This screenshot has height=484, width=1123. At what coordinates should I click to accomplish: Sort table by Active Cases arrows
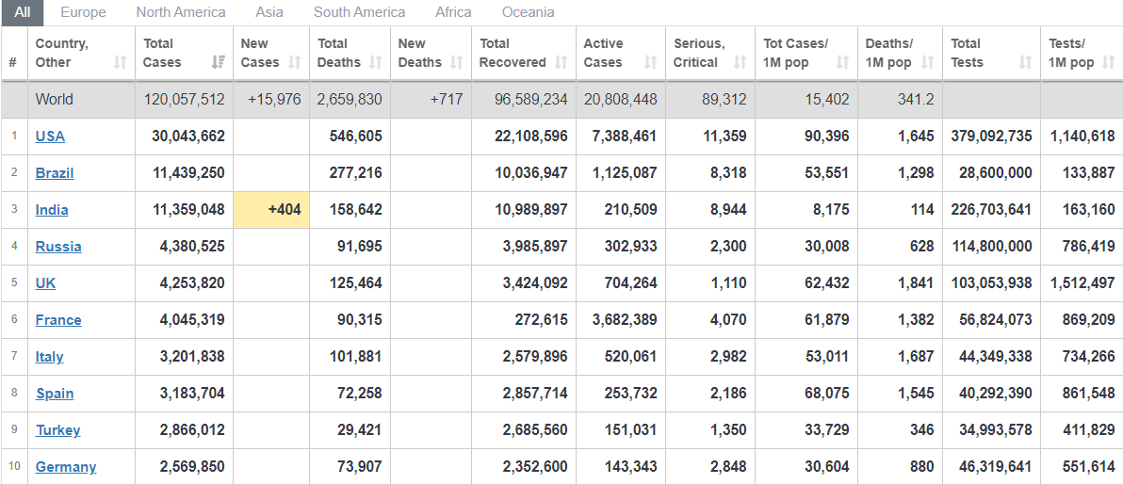pyautogui.click(x=650, y=63)
